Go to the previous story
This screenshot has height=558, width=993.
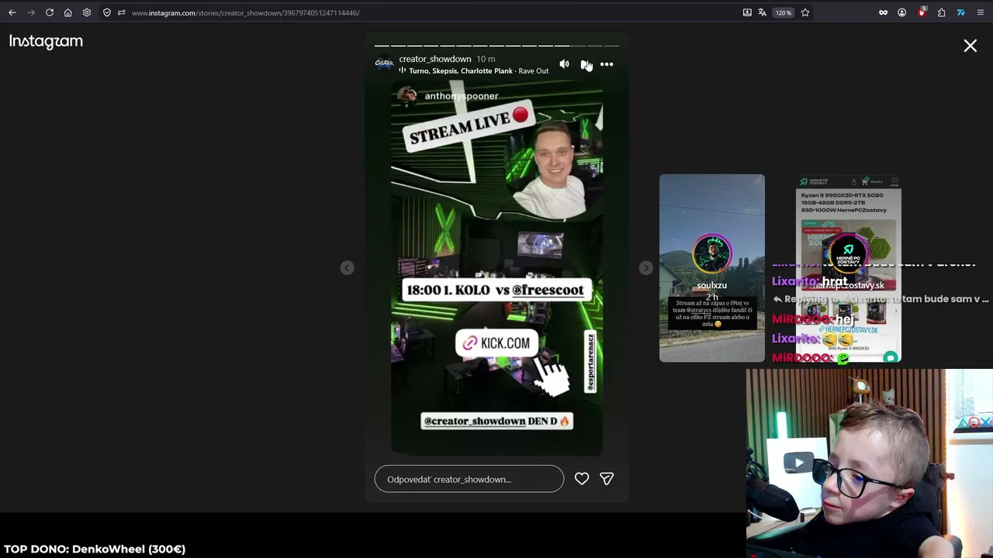coord(347,267)
